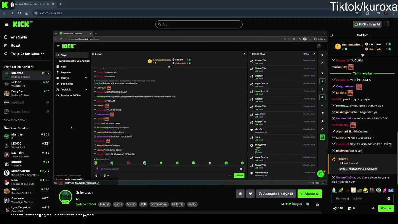Click Abone Ol subscribe button
398x224 pixels.
(x=309, y=194)
